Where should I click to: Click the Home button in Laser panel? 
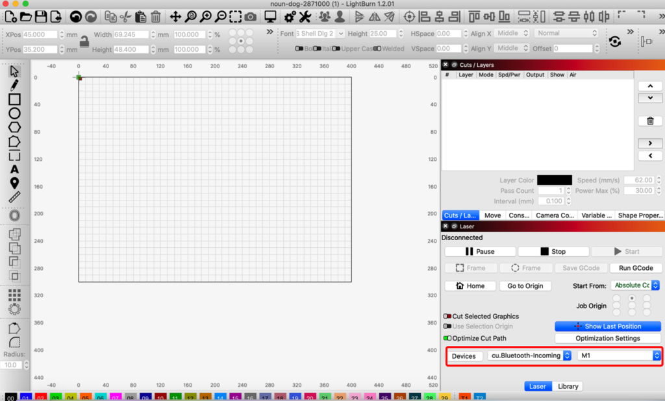pos(470,286)
